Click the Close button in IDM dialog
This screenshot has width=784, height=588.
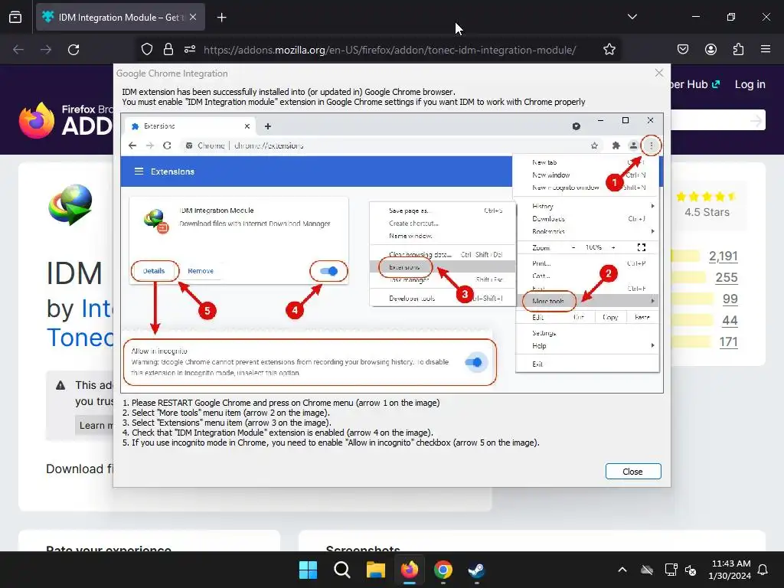[633, 472]
